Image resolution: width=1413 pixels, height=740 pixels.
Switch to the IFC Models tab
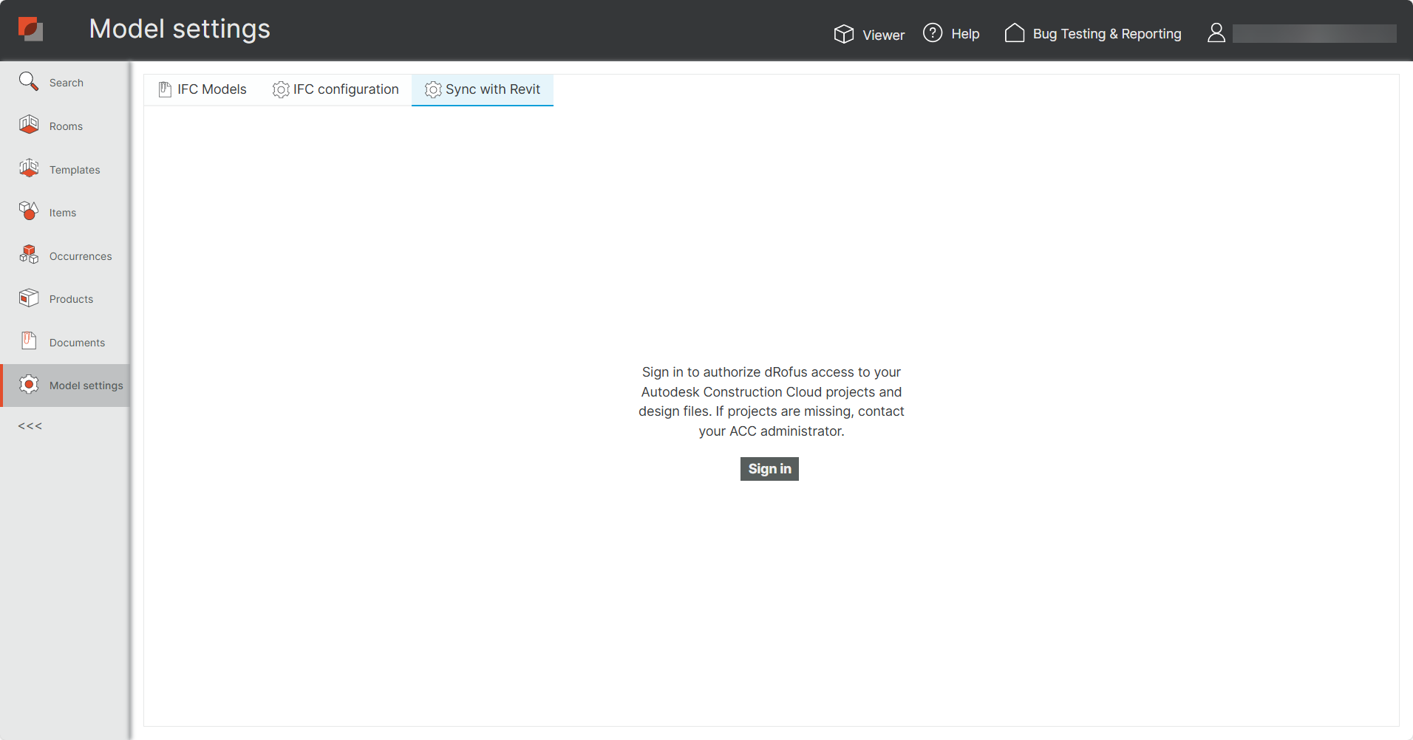coord(211,89)
